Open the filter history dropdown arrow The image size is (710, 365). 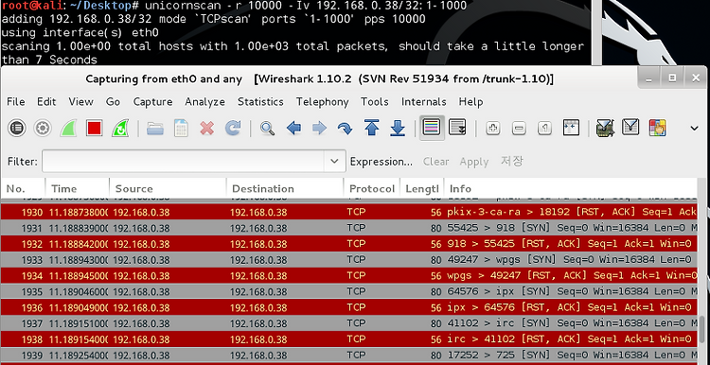335,161
